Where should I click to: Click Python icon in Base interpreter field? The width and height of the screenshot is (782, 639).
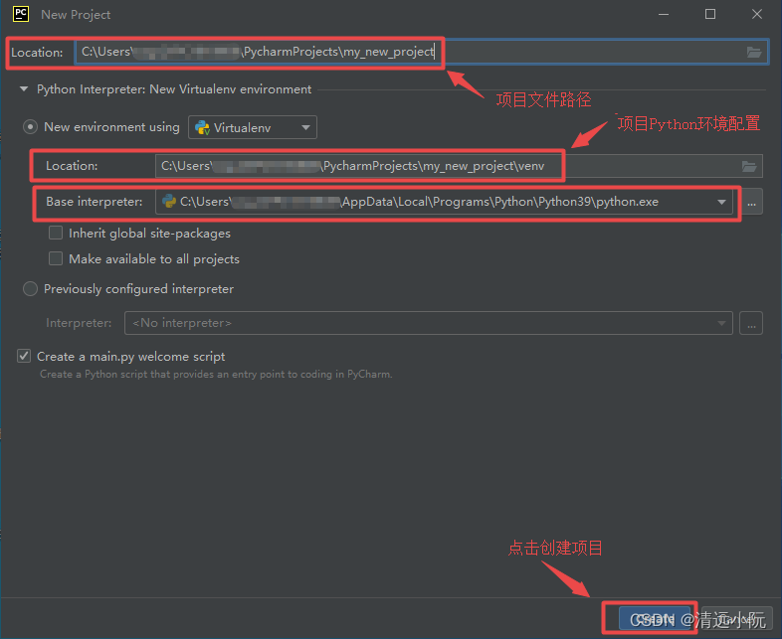[169, 201]
